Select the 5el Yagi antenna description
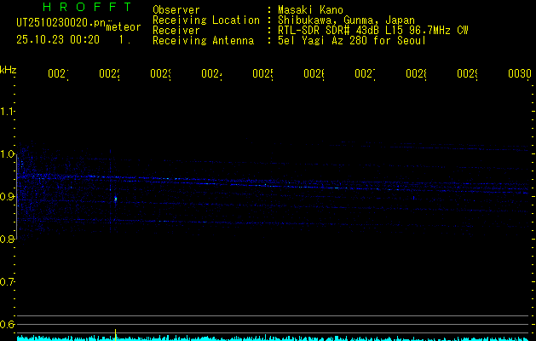 (351, 40)
